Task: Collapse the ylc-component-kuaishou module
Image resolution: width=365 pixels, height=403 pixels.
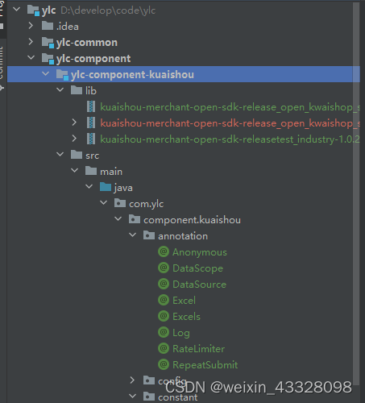Action: (x=46, y=73)
